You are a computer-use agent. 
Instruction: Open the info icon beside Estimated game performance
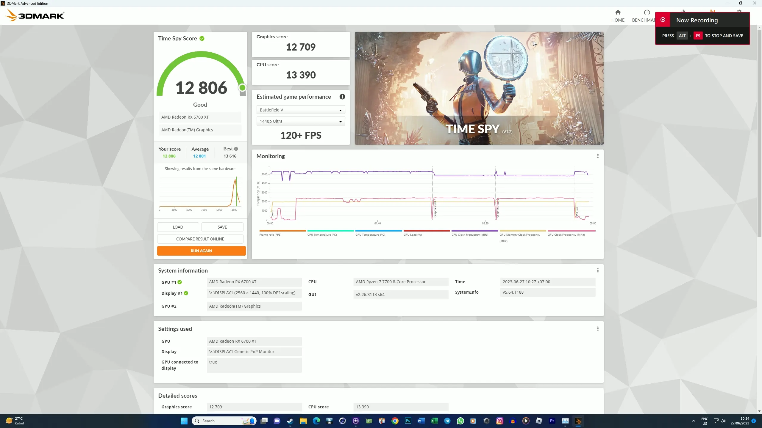[x=342, y=97]
